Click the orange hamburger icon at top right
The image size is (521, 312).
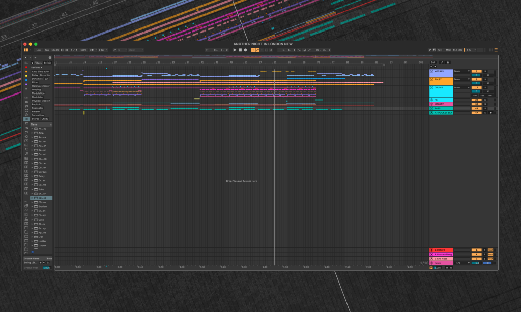tap(496, 50)
